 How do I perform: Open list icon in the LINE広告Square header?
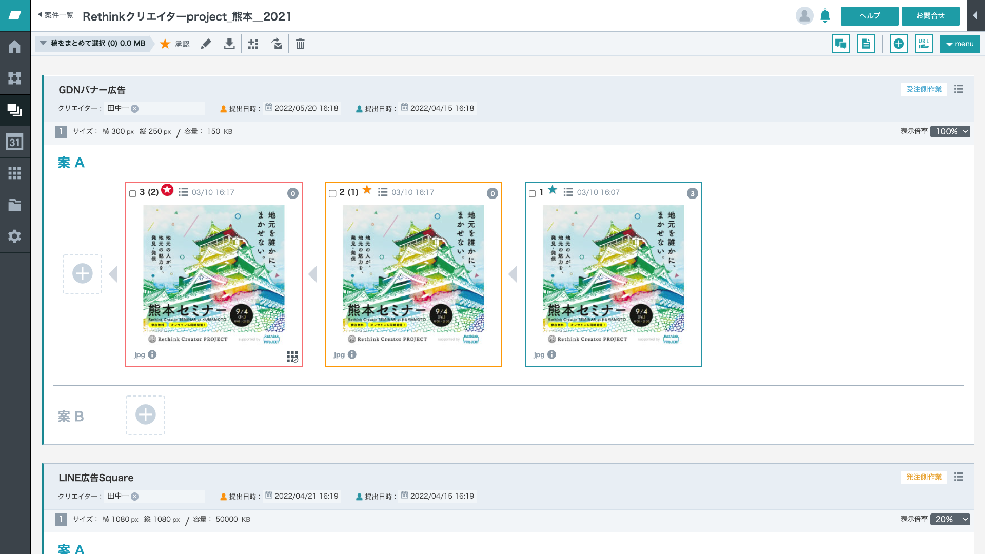[958, 477]
